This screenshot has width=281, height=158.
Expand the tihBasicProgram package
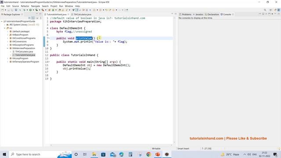pyautogui.click(x=8, y=35)
